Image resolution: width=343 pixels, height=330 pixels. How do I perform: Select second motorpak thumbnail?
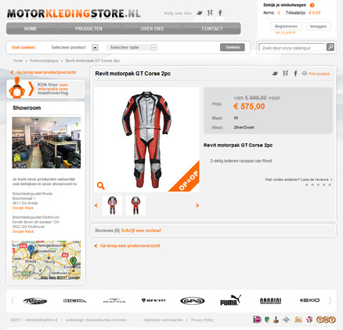pos(135,205)
